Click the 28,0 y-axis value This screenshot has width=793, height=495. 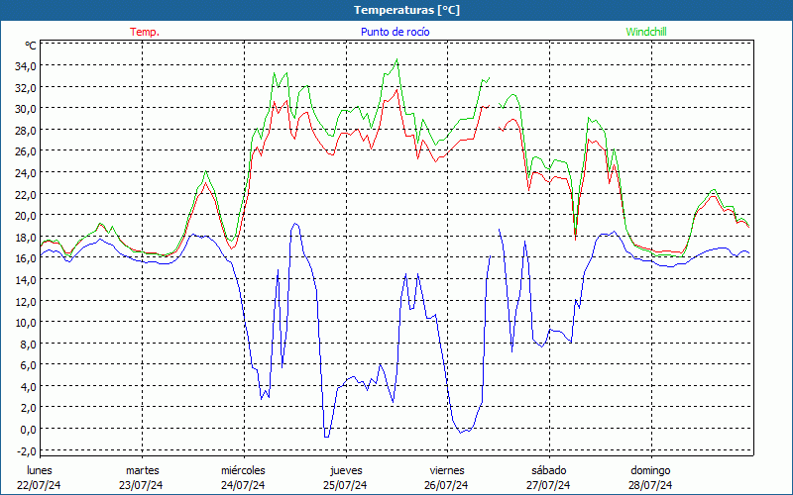[x=26, y=130]
